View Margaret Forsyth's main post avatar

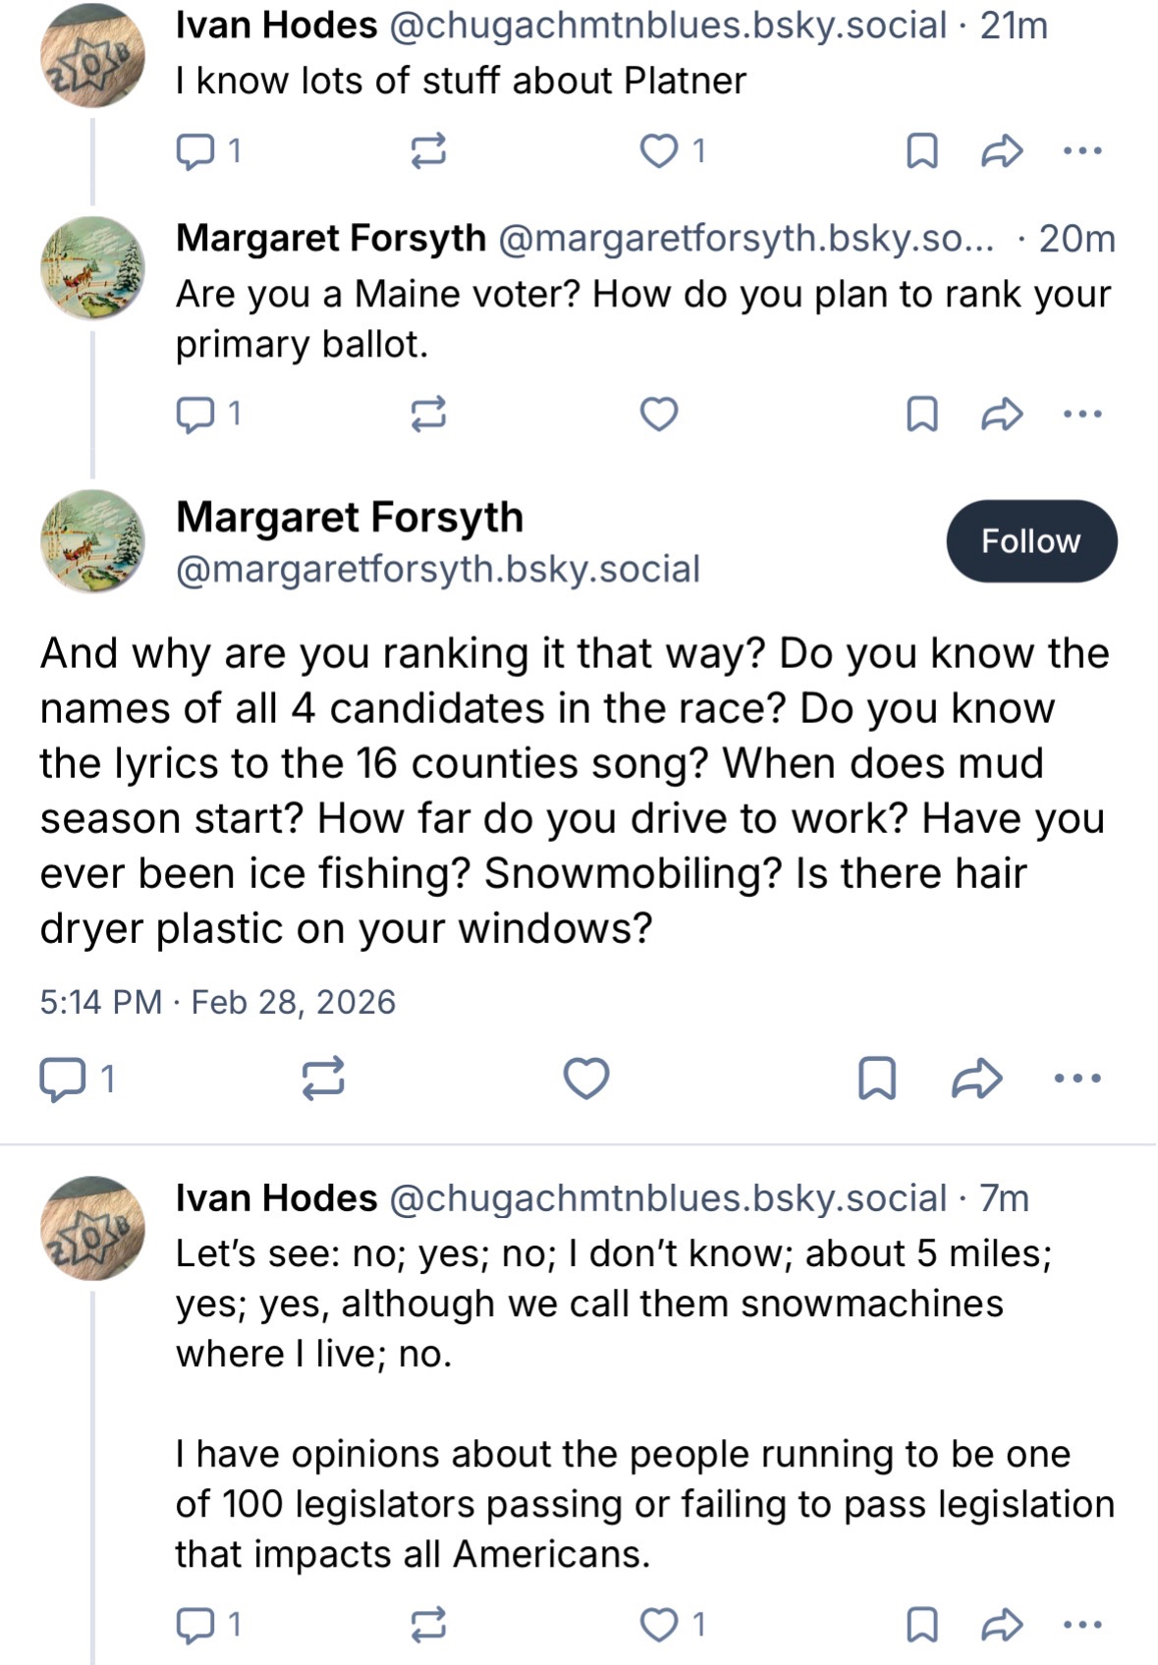92,541
